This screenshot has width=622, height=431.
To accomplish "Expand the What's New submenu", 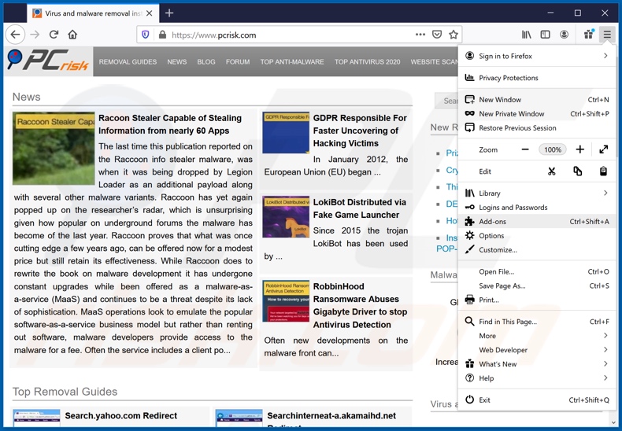I will (537, 364).
